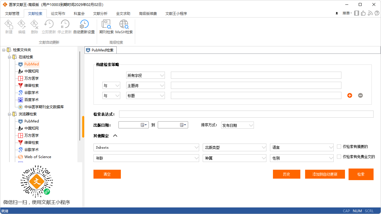Screen dimensions: 381x214
Task: Select the PubMed检索 document tab
Action: point(100,50)
